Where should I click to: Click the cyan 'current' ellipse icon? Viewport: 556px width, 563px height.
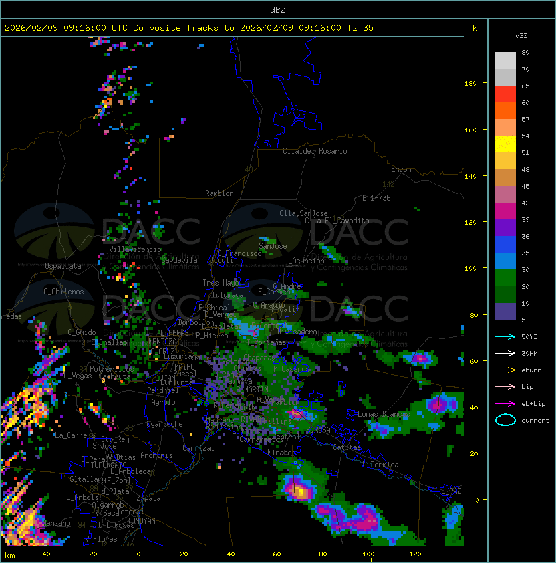tap(505, 420)
